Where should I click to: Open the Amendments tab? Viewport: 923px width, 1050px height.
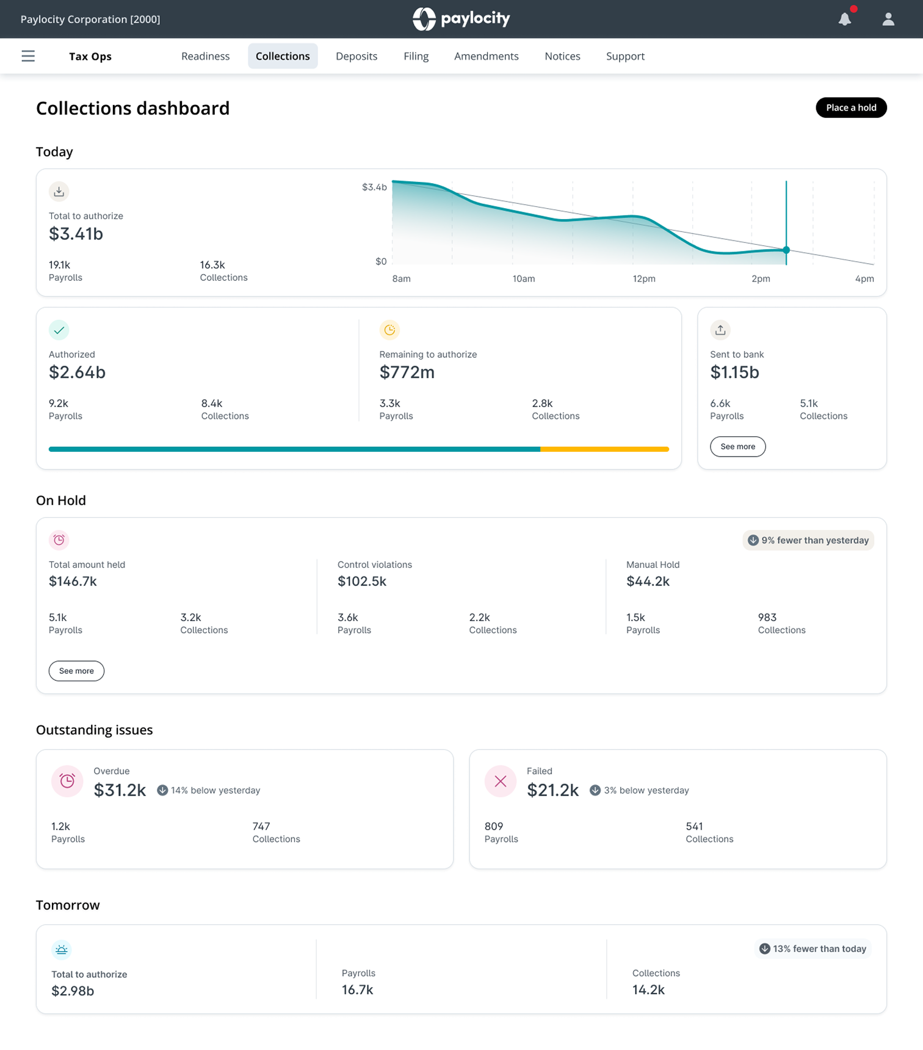[486, 56]
